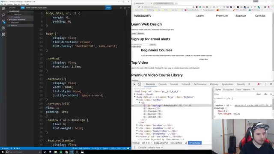This screenshot has width=274, height=154.
Task: Click the feedback smiley in status bar
Action: point(128,148)
